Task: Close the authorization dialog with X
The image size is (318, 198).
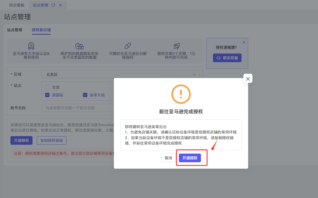Action: [248, 79]
